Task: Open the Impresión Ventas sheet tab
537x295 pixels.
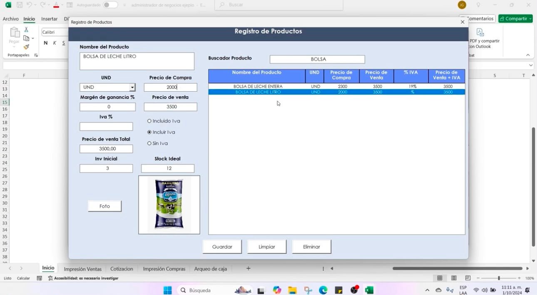Action: tap(83, 269)
